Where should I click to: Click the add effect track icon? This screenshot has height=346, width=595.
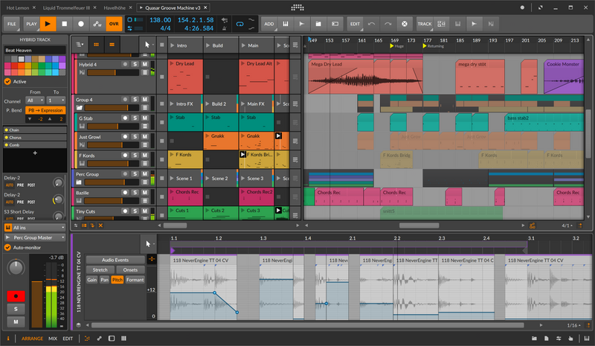tap(335, 24)
